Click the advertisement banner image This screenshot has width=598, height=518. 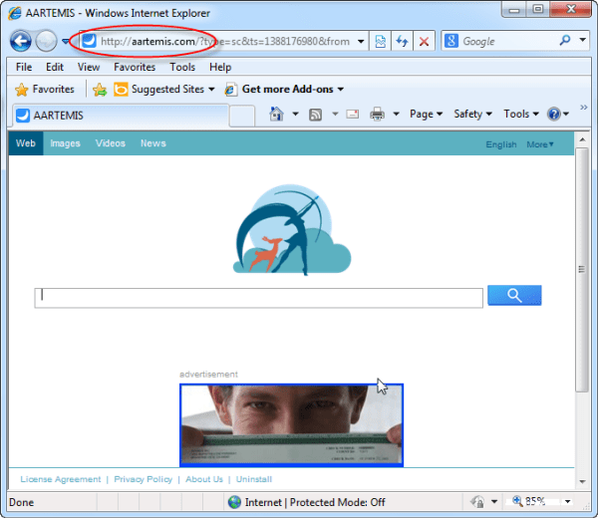coord(291,425)
